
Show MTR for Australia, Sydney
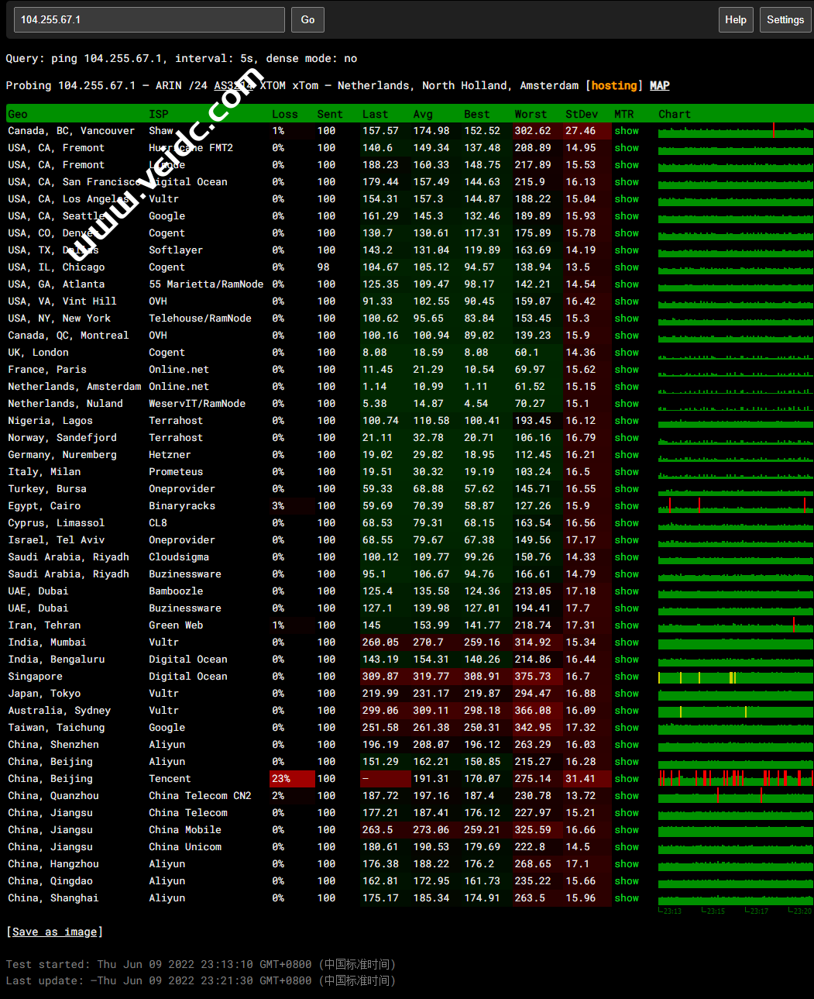pos(627,711)
